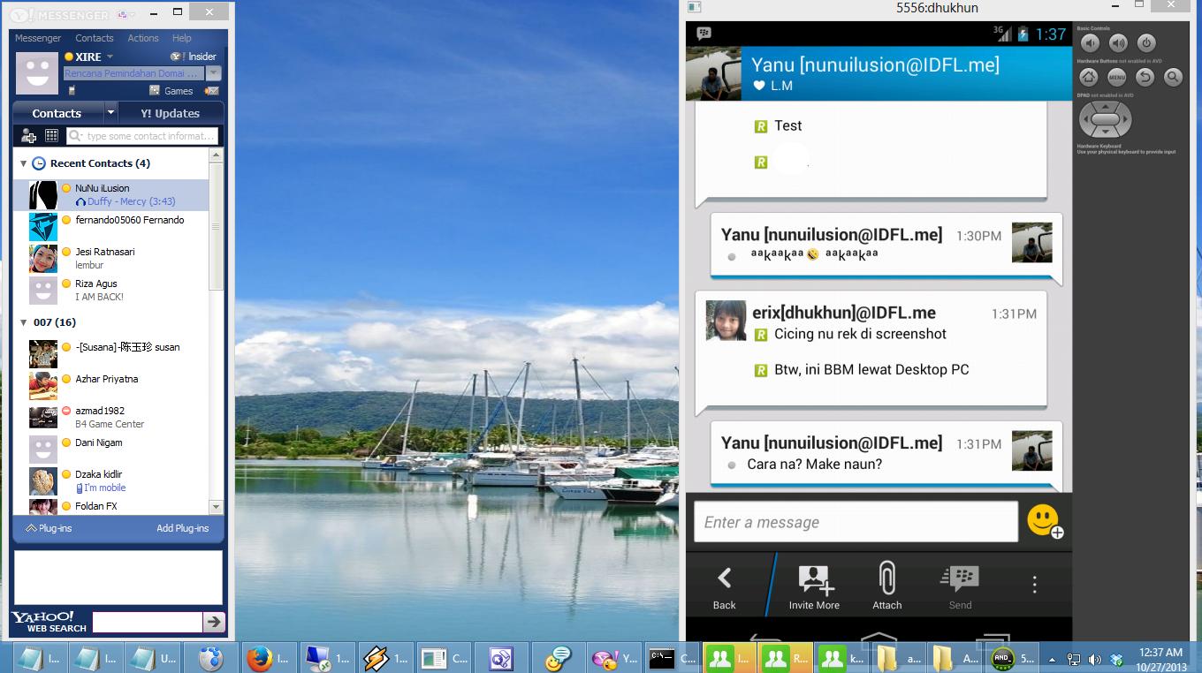This screenshot has width=1202, height=673.
Task: Click the emulator volume down button
Action: click(1091, 42)
